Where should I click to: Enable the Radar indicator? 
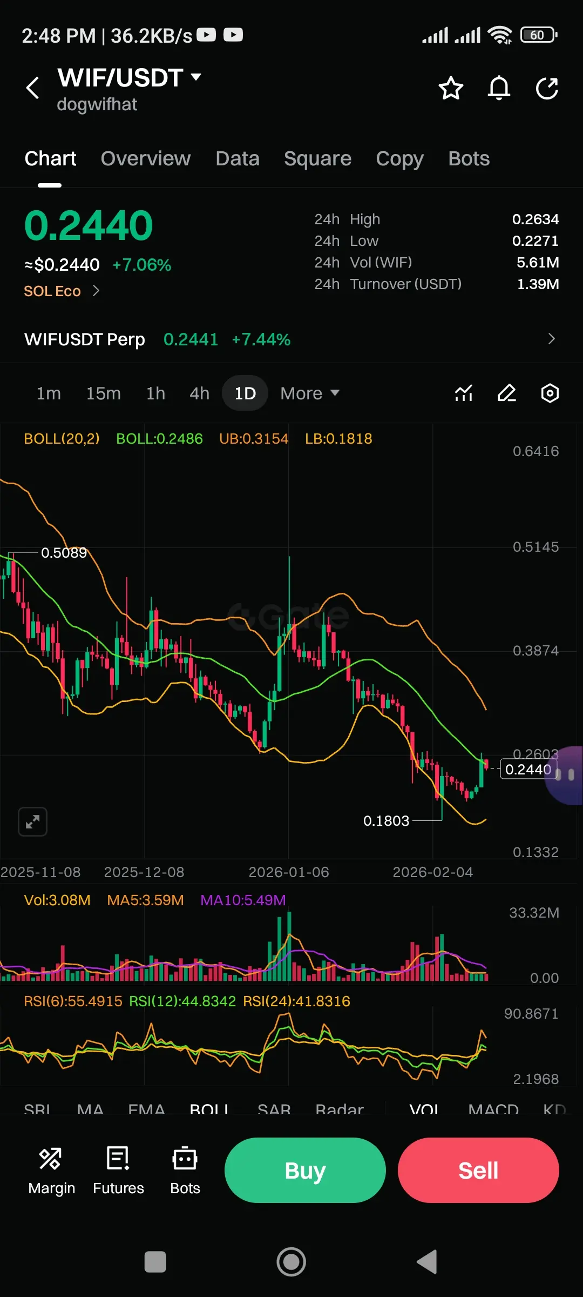click(340, 1110)
